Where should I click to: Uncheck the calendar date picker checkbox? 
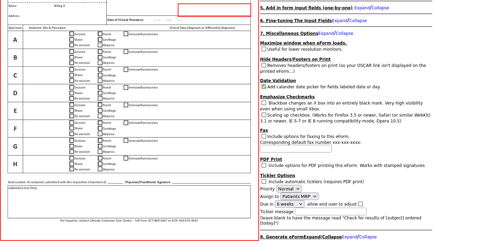[x=264, y=87]
